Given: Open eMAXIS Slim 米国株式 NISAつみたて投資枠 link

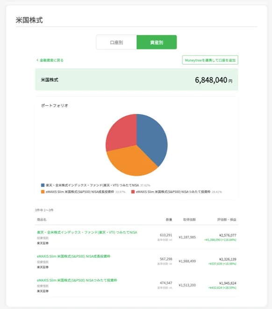Looking at the screenshot, I should tap(77, 280).
